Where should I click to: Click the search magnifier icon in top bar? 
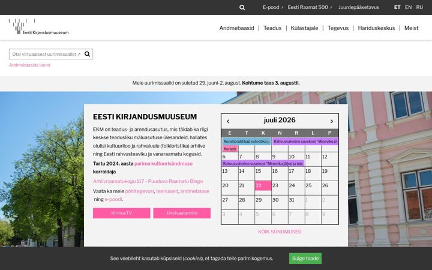[x=242, y=7]
